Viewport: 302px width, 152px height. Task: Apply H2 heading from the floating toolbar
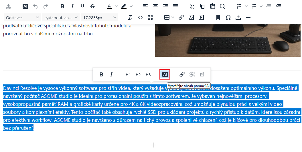[x=138, y=75]
